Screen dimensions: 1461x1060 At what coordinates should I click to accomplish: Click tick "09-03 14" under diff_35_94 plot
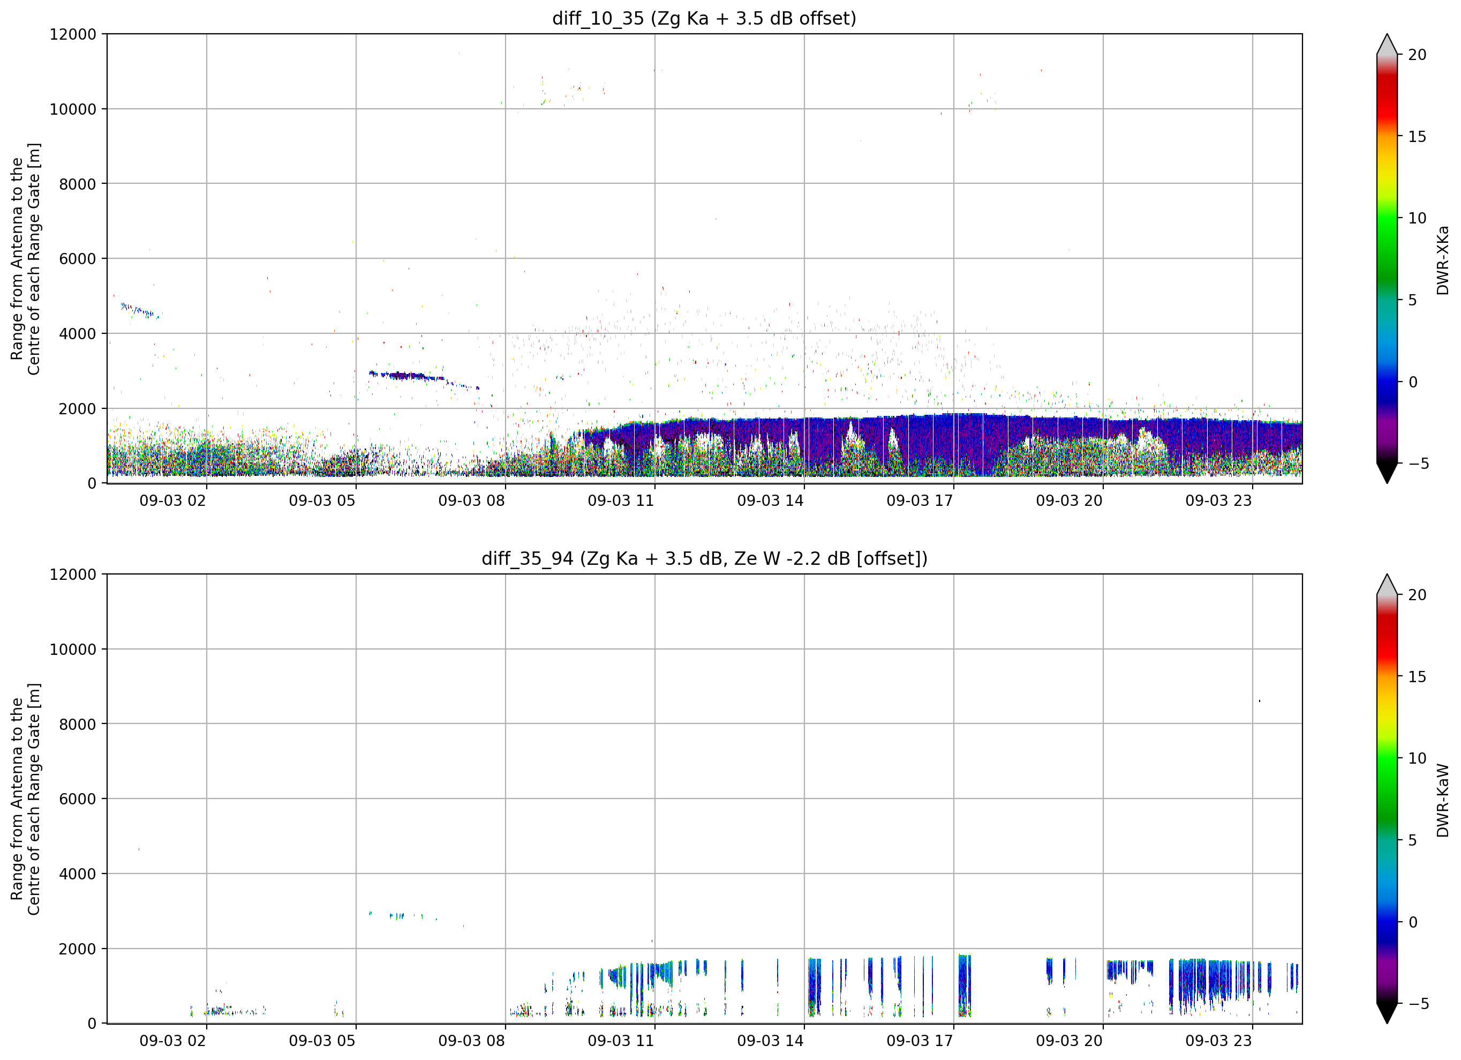pyautogui.click(x=771, y=1041)
